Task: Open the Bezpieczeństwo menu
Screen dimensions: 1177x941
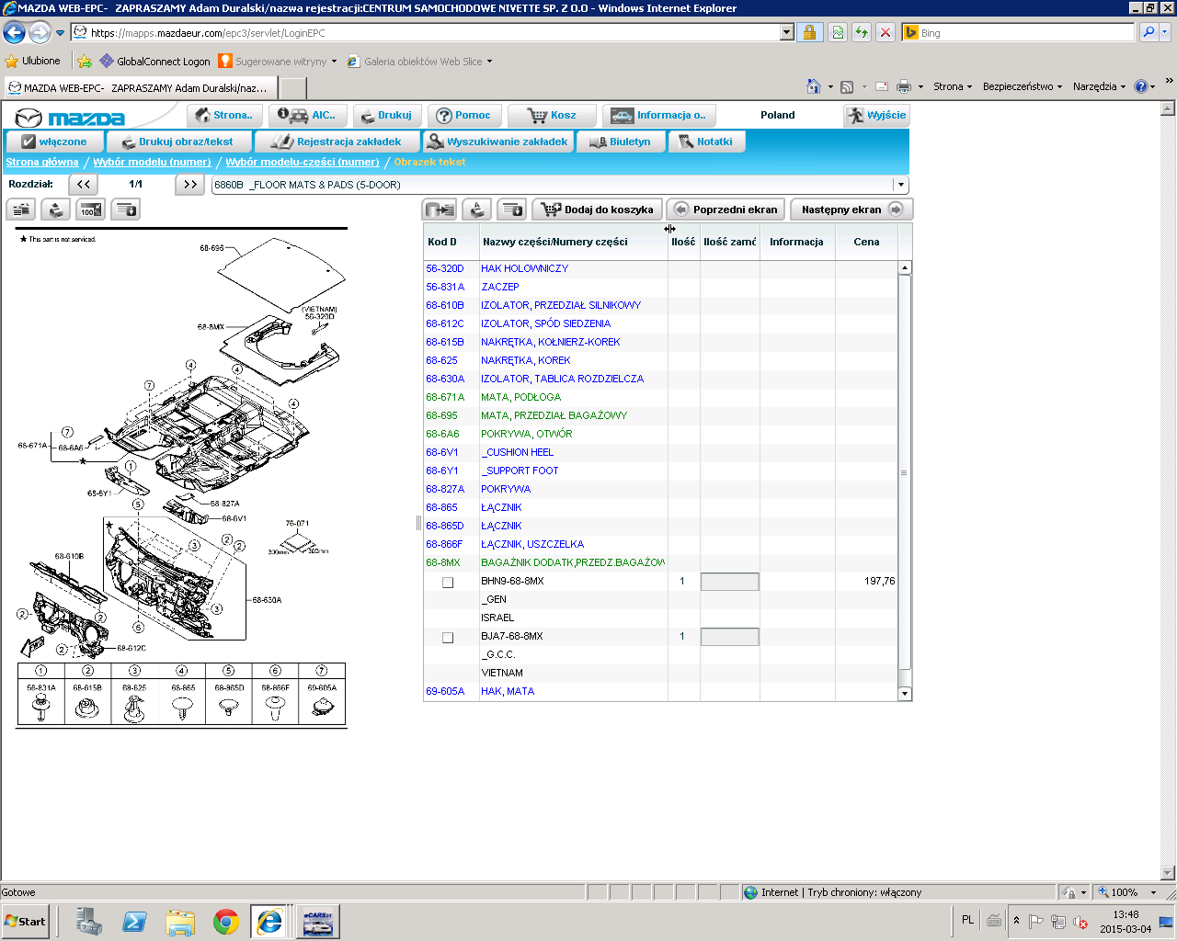Action: click(x=1022, y=86)
